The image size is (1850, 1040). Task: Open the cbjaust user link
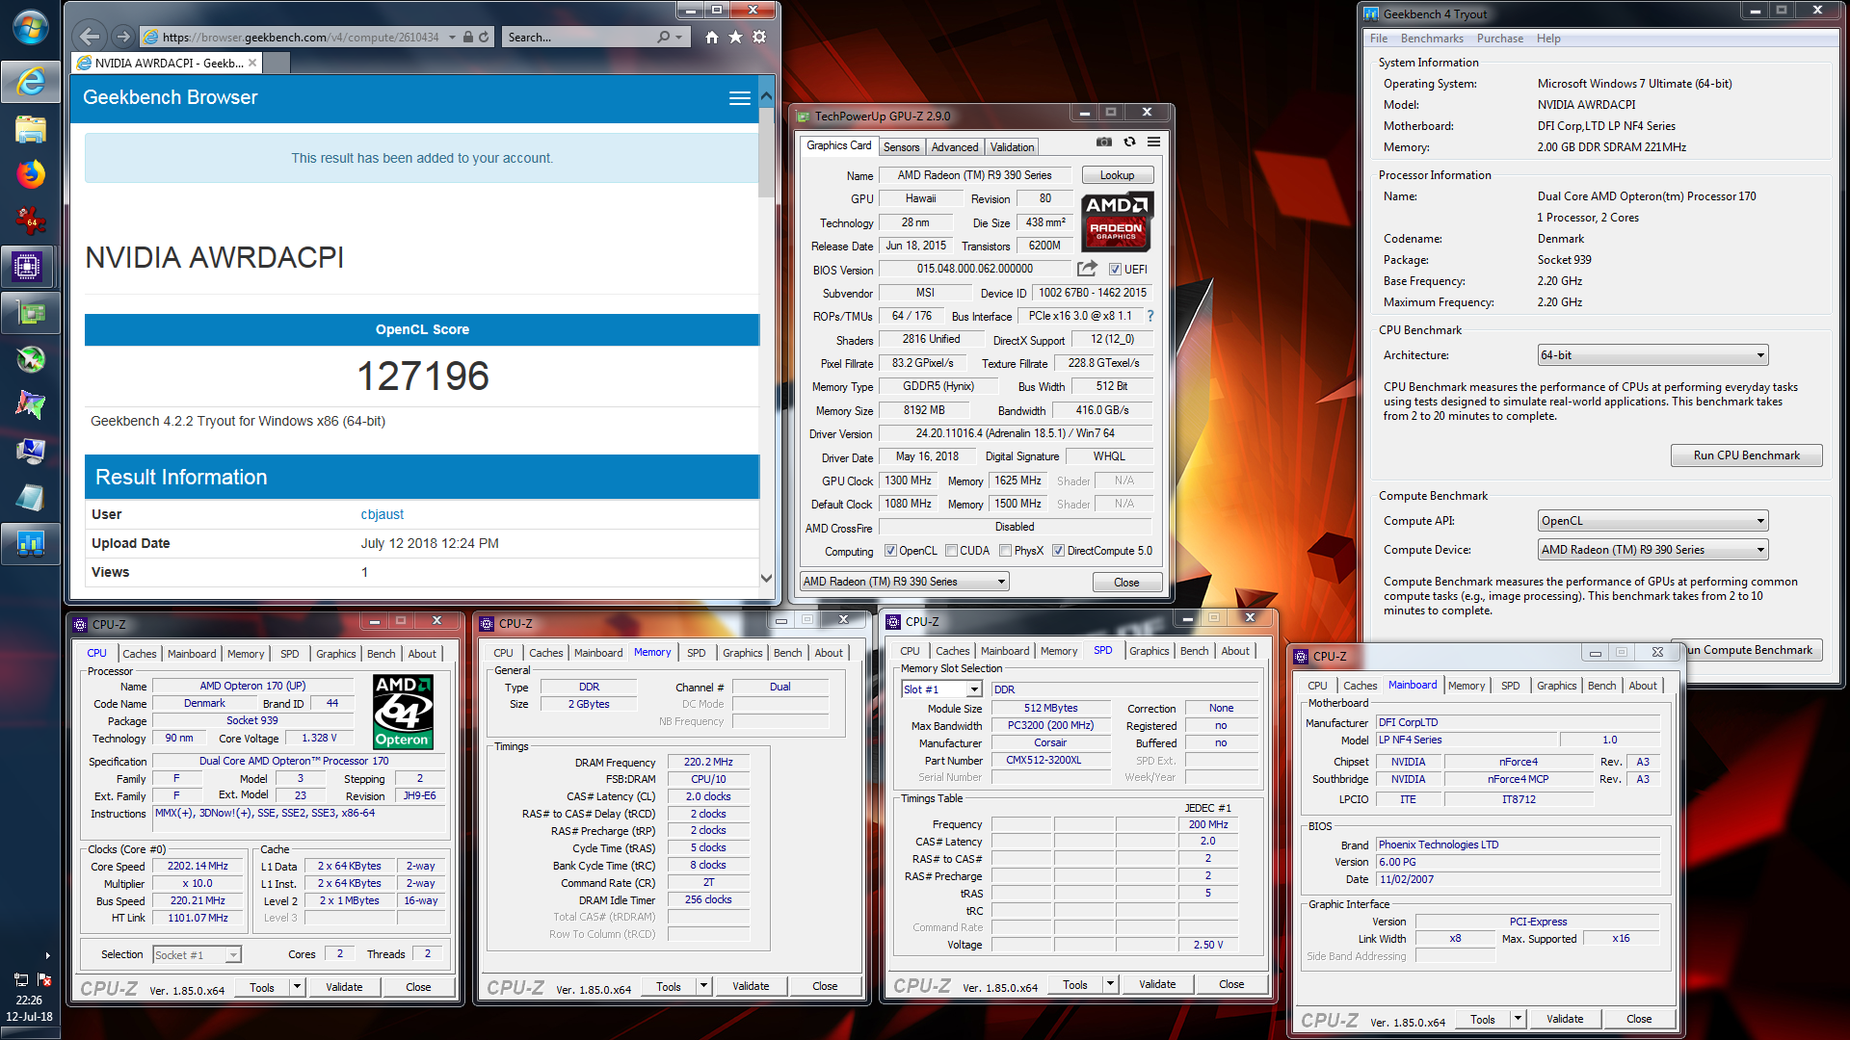pos(382,514)
